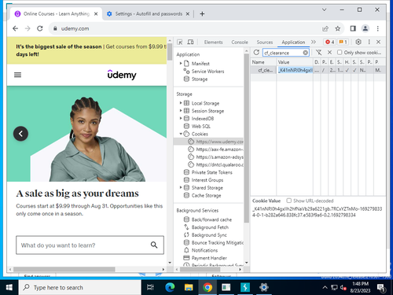Open Background Fetch item
This screenshot has width=393, height=295.
[210, 227]
